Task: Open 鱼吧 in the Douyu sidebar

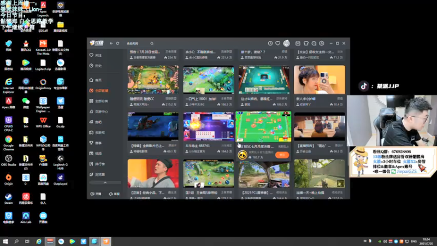Action: click(x=96, y=122)
